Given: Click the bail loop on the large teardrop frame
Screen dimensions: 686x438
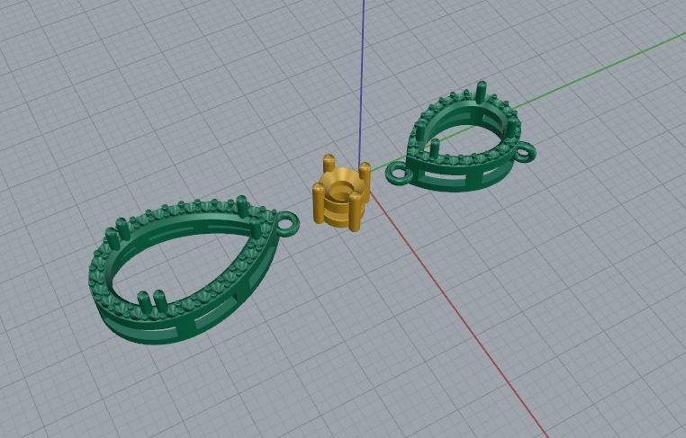Looking at the screenshot, I should [288, 224].
